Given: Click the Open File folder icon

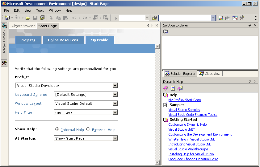Looking at the screenshot, I should [x=28, y=18].
